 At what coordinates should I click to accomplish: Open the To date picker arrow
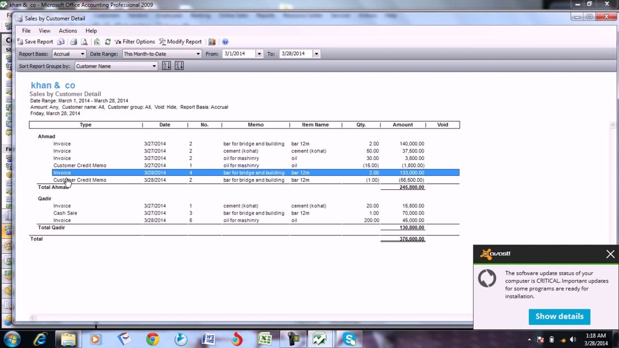tap(316, 54)
